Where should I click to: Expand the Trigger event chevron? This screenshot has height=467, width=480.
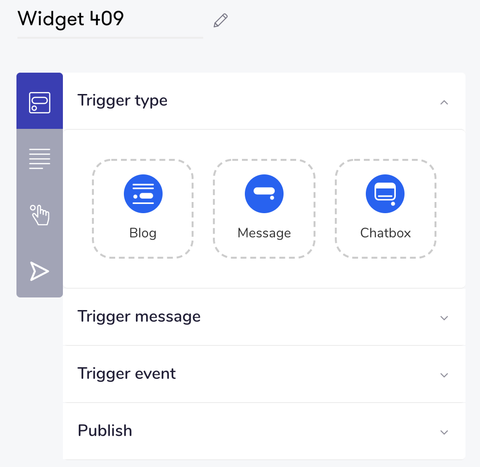pos(444,375)
